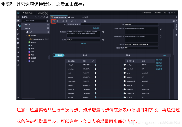Collapse the 业务流程 section
The image size is (182, 127).
pos(23,28)
